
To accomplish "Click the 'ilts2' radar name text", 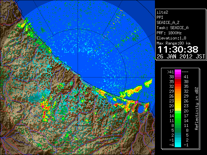I will click(162, 12).
